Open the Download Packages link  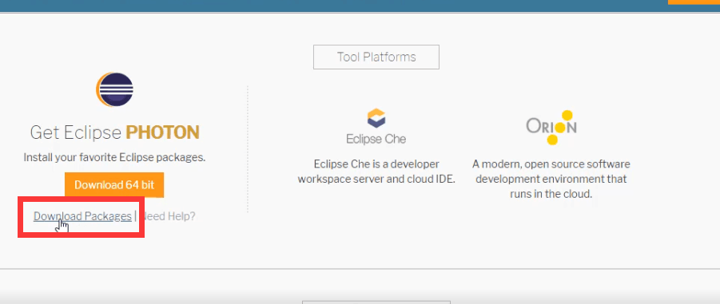point(82,216)
